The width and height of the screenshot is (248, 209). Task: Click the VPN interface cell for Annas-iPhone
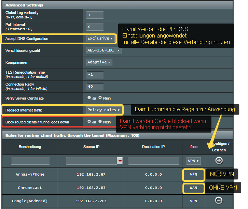tap(193, 175)
